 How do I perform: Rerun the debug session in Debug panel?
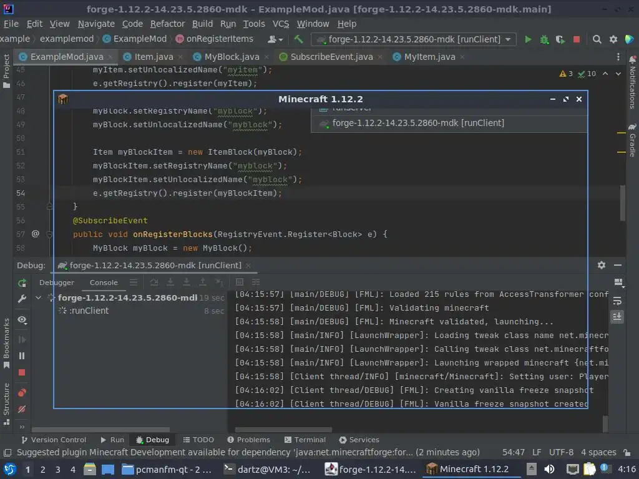22,283
